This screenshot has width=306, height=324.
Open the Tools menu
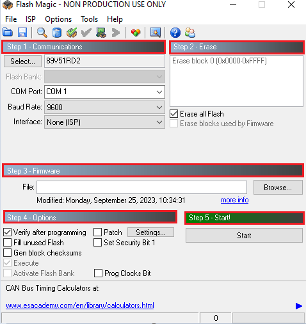89,19
